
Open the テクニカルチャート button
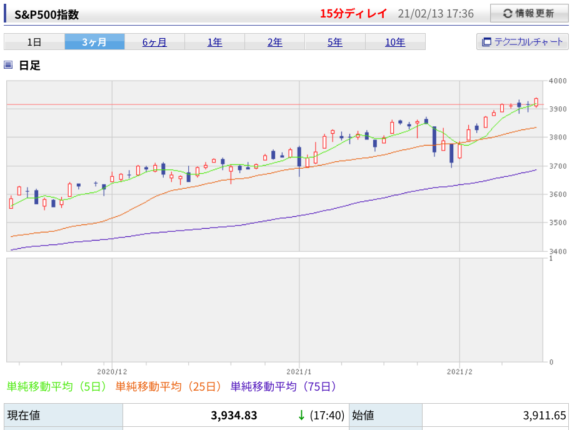pos(523,42)
